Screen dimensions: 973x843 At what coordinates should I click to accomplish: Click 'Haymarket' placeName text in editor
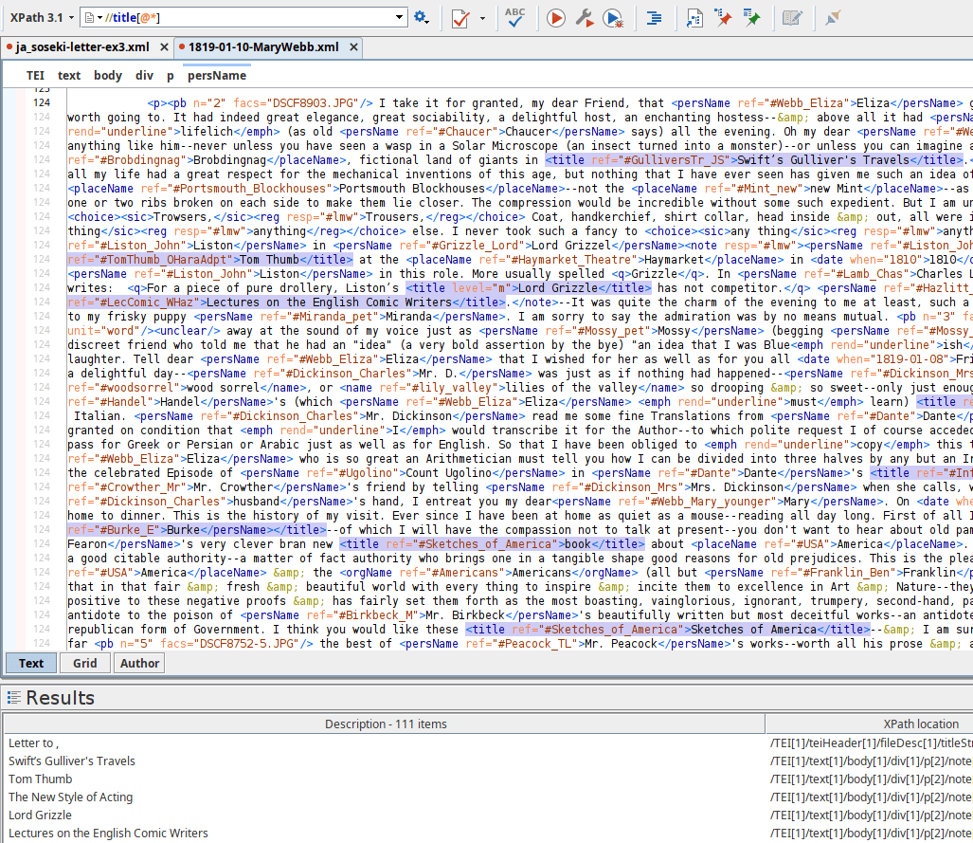coord(674,259)
